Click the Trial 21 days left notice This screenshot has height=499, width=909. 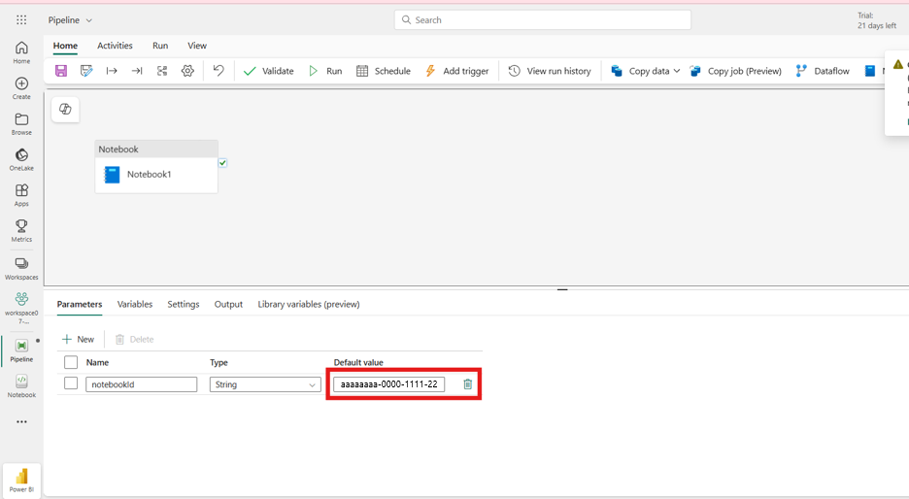877,20
